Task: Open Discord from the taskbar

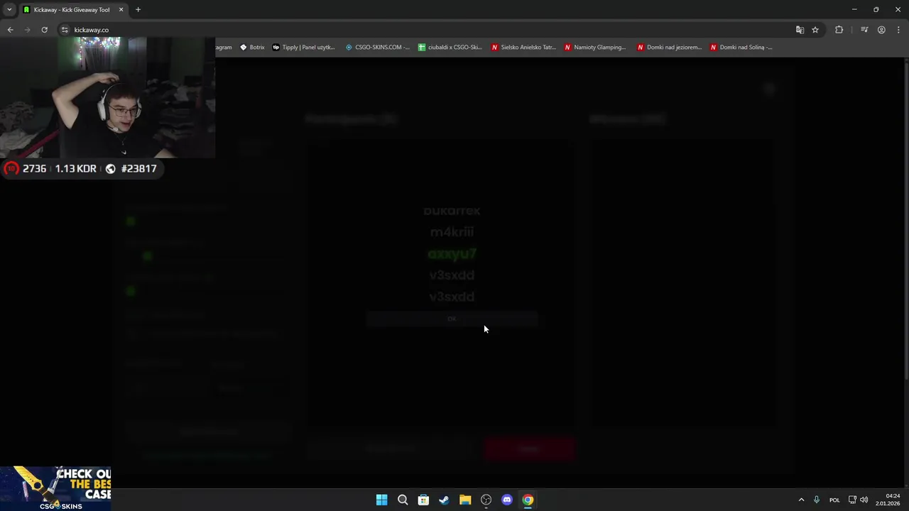Action: (x=506, y=500)
